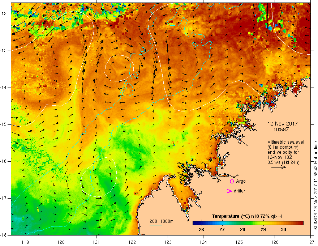Click the 'and velocity for' text line
Screen dimensions: 318x246
click(283, 152)
